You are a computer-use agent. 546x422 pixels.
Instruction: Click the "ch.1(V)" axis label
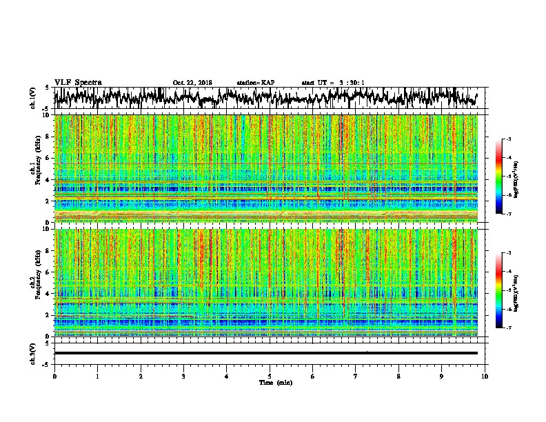pos(33,99)
